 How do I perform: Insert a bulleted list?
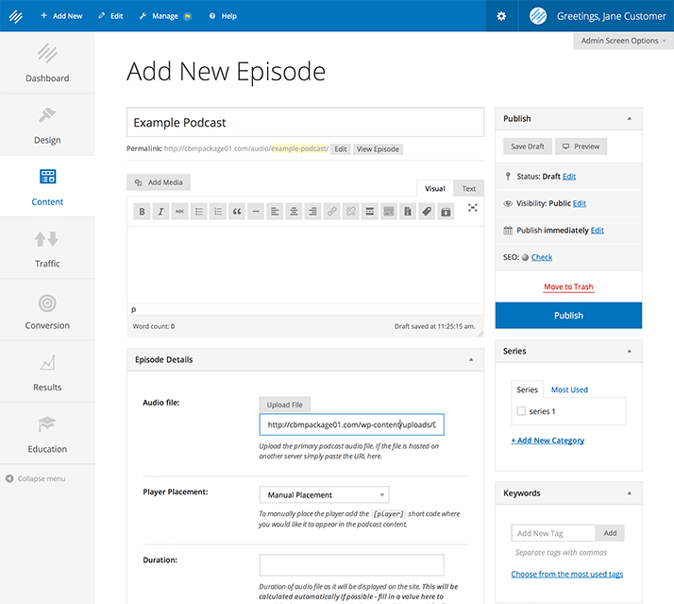(x=199, y=212)
